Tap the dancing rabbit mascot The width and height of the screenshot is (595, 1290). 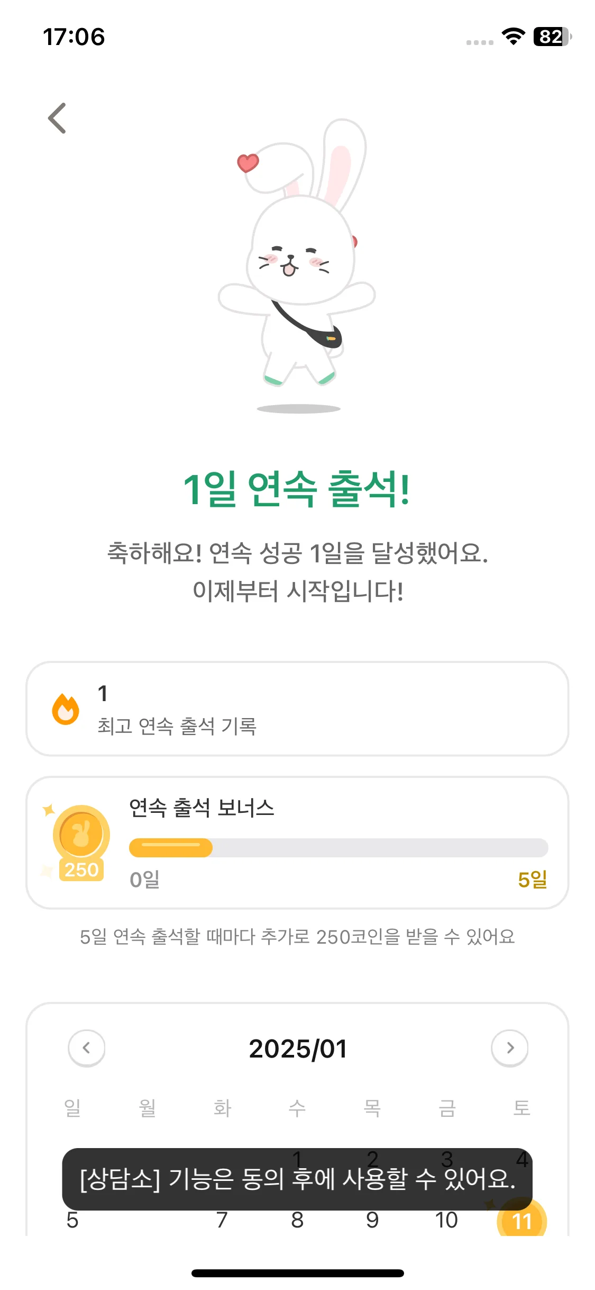(x=297, y=253)
